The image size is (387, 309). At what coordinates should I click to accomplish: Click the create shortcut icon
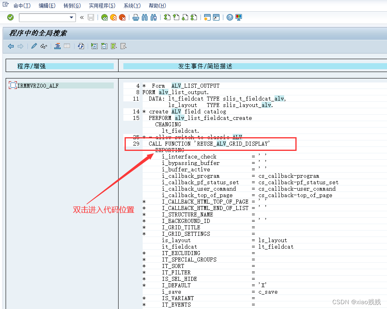click(216, 17)
